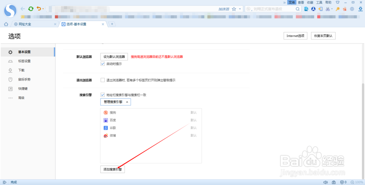
Task: Click the 加速器 accelerator label in address bar
Action: pyautogui.click(x=224, y=9)
